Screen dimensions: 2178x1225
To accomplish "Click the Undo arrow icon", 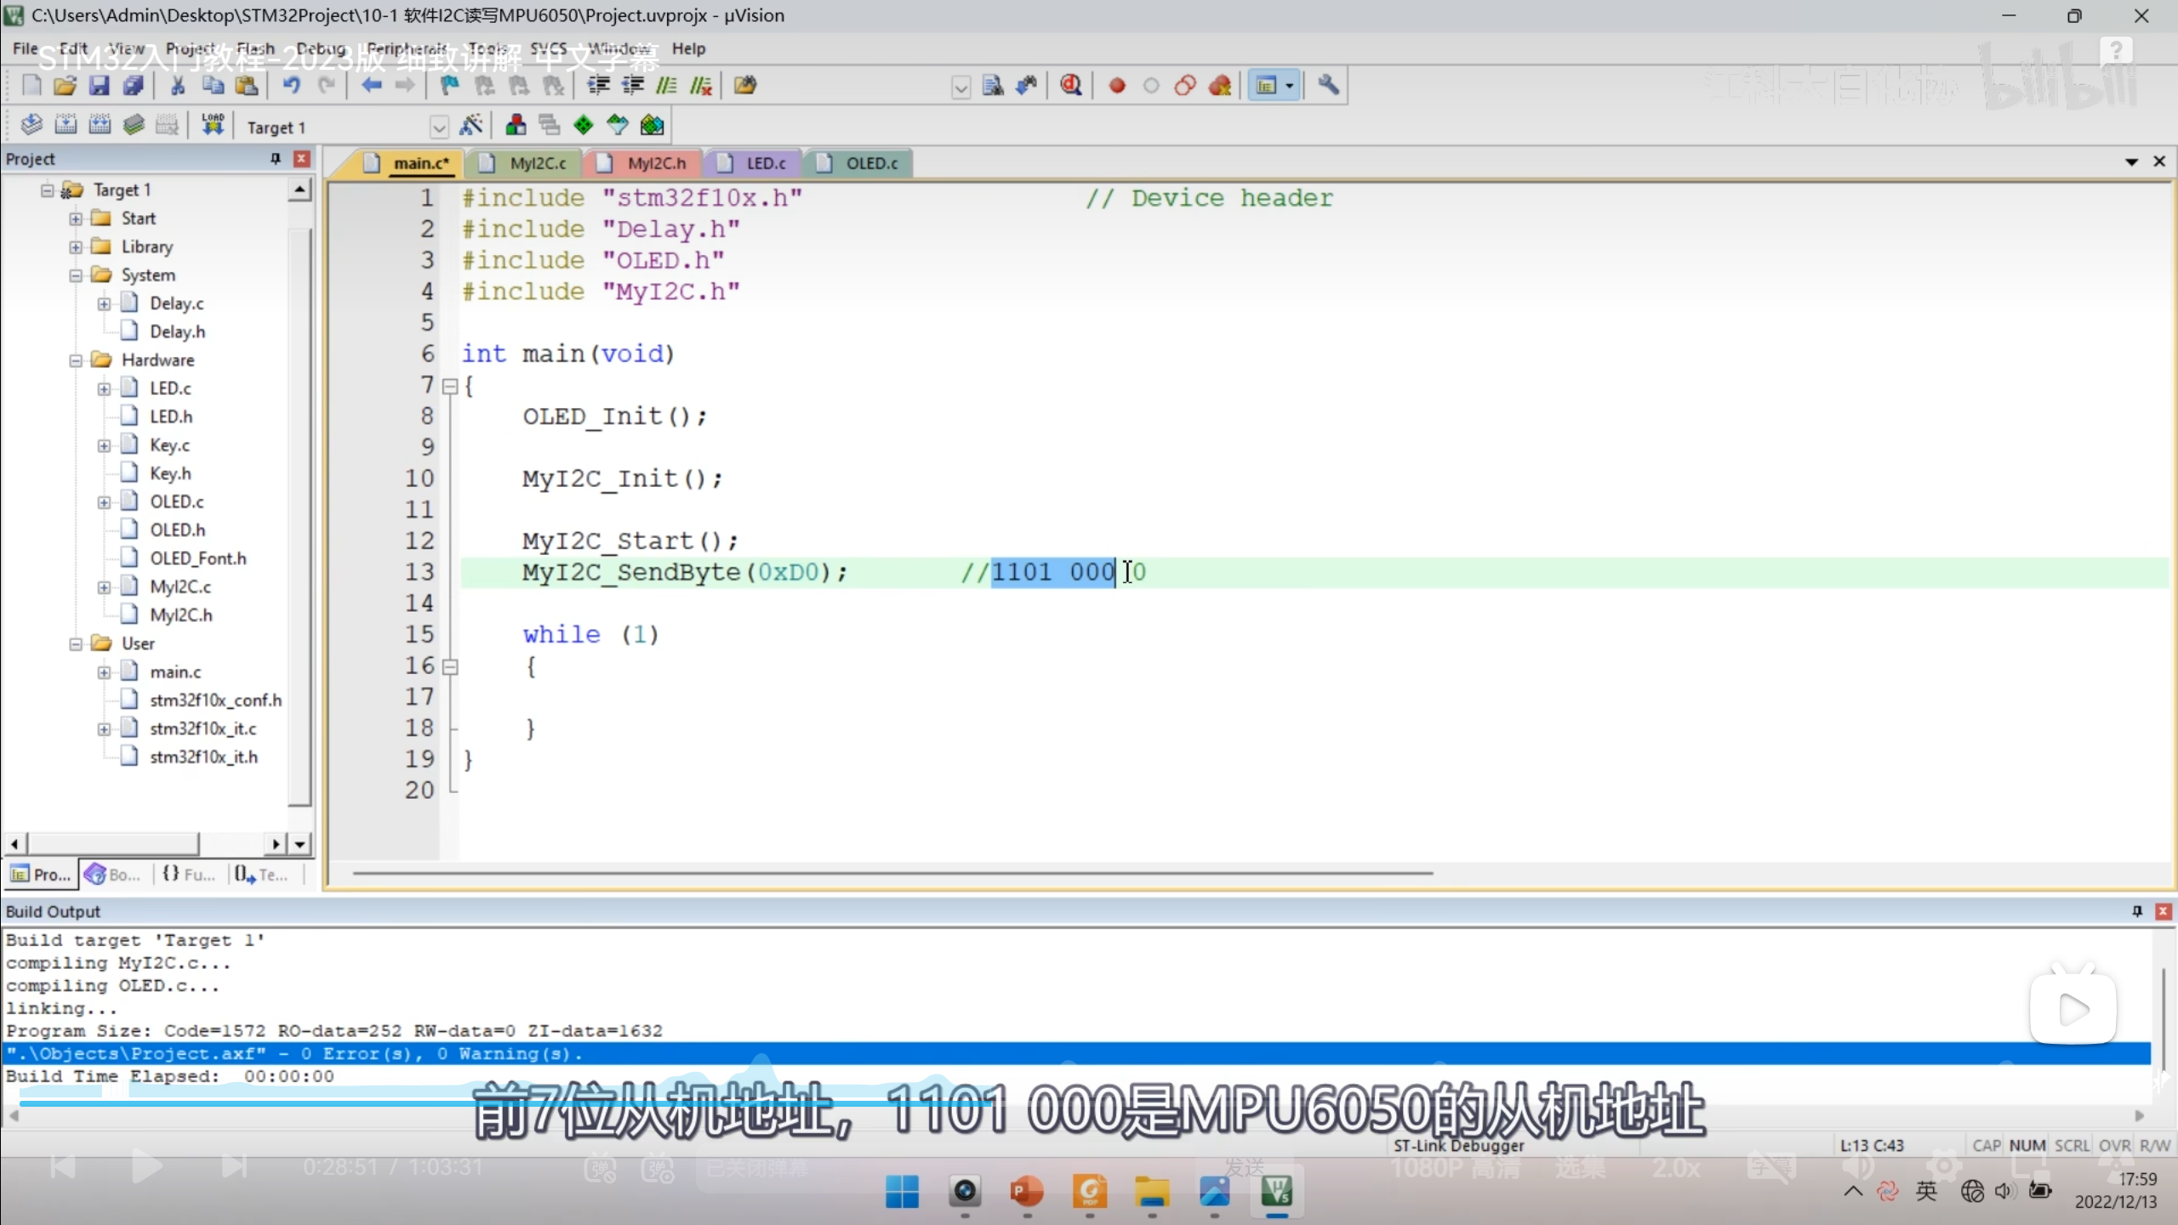I will coord(291,85).
